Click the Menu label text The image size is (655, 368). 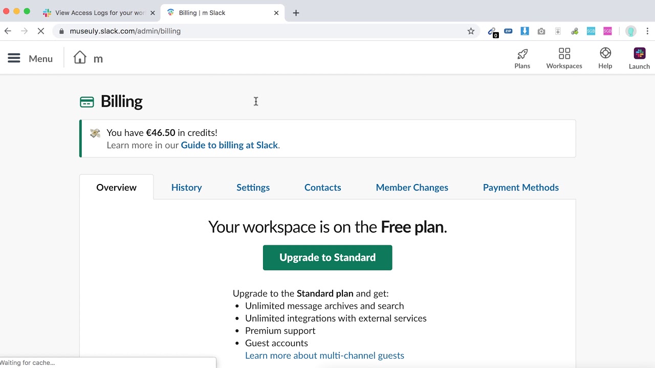pos(40,59)
